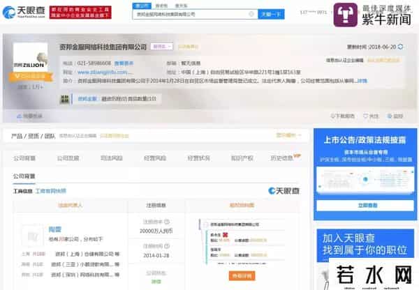Viewport: 419px width, 290px height.
Task: Expand the dropdown next to the company name
Action: click(162, 47)
